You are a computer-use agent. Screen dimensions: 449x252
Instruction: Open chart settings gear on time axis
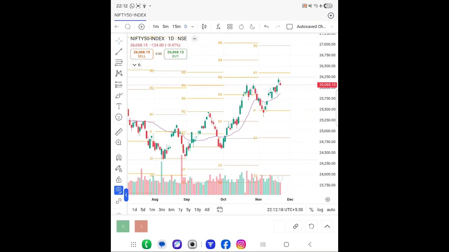click(x=328, y=199)
